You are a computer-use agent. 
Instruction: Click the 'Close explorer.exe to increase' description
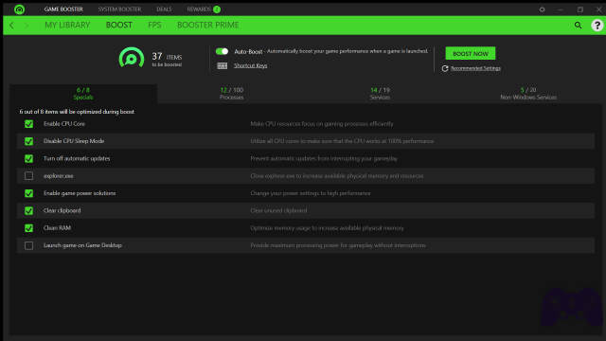(x=337, y=176)
